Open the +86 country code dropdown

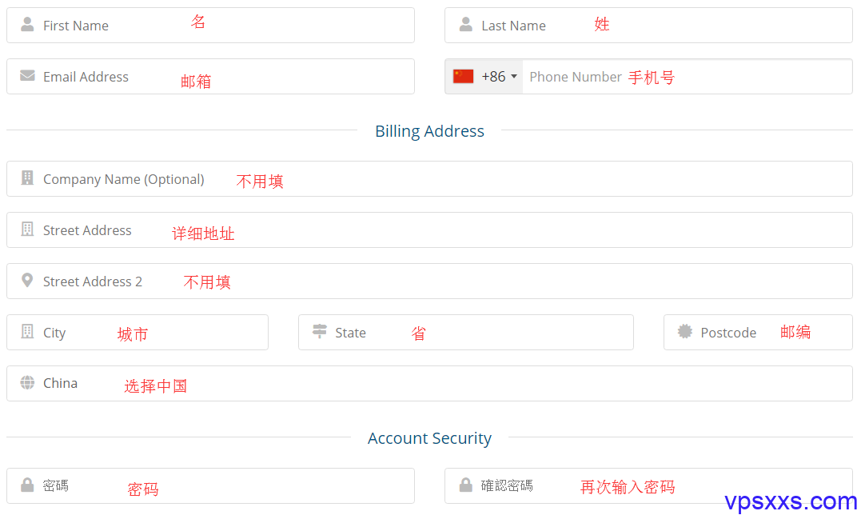click(x=484, y=77)
